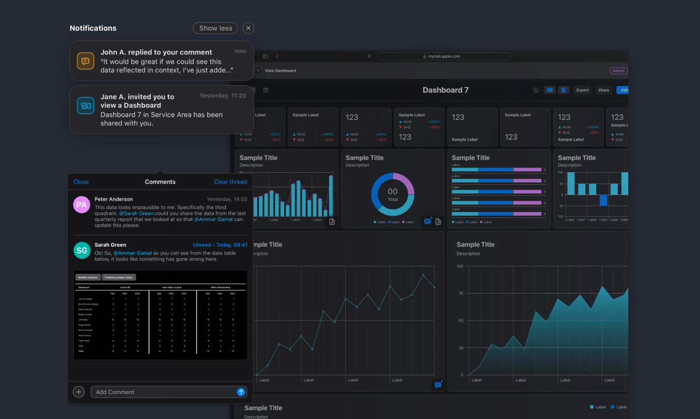Send the comment with the blue arrow button
Viewport: 700px width, 419px height.
click(241, 392)
